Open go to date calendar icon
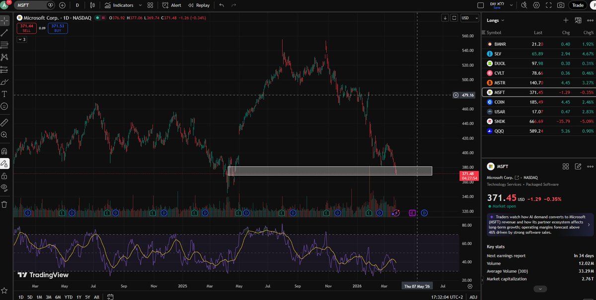The height and width of the screenshot is (300, 596). (110, 297)
